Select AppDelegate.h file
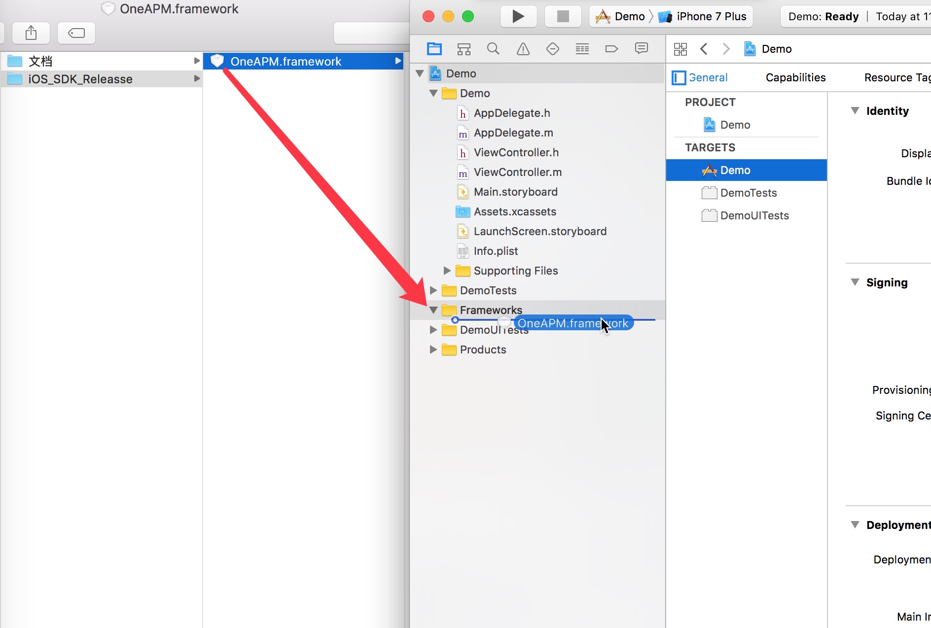Viewport: 931px width, 628px height. [x=512, y=113]
